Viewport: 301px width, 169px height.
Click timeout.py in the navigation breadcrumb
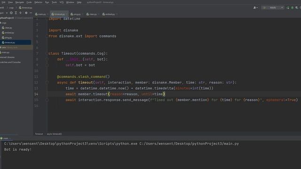click(25, 8)
